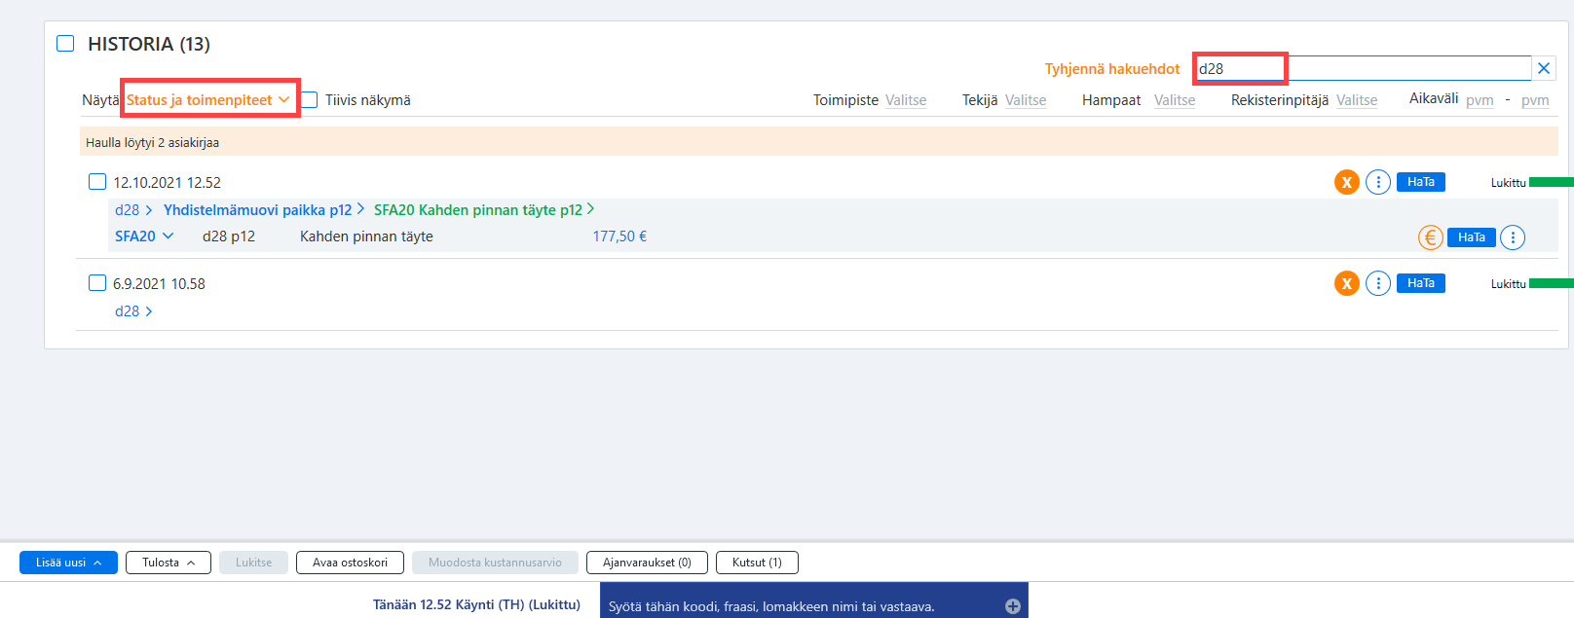Viewport: 1574px width, 618px height.
Task: Click Kahden pinnan täyte description text
Action: (x=366, y=236)
